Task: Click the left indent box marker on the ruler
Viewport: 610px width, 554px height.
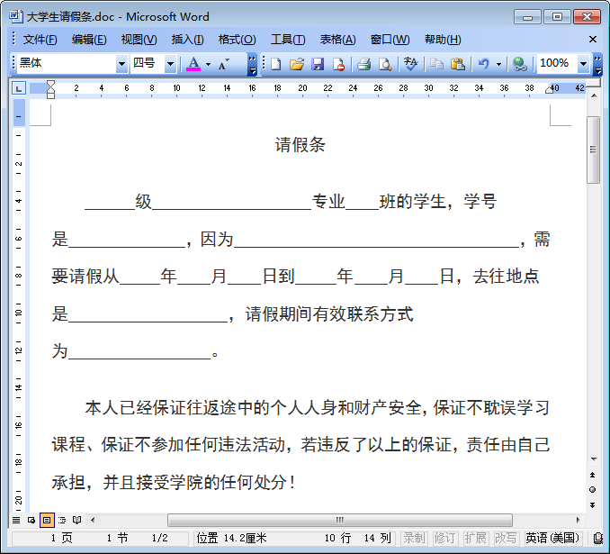Action: [x=50, y=95]
